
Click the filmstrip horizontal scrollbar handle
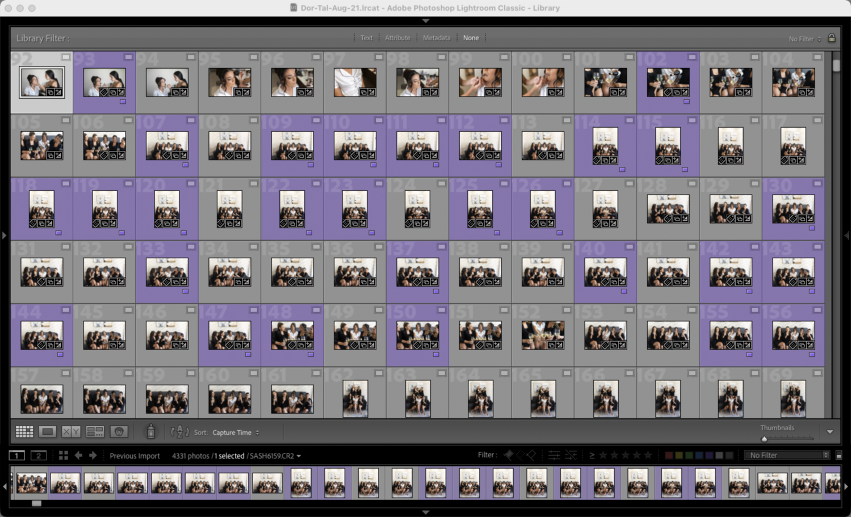click(36, 503)
